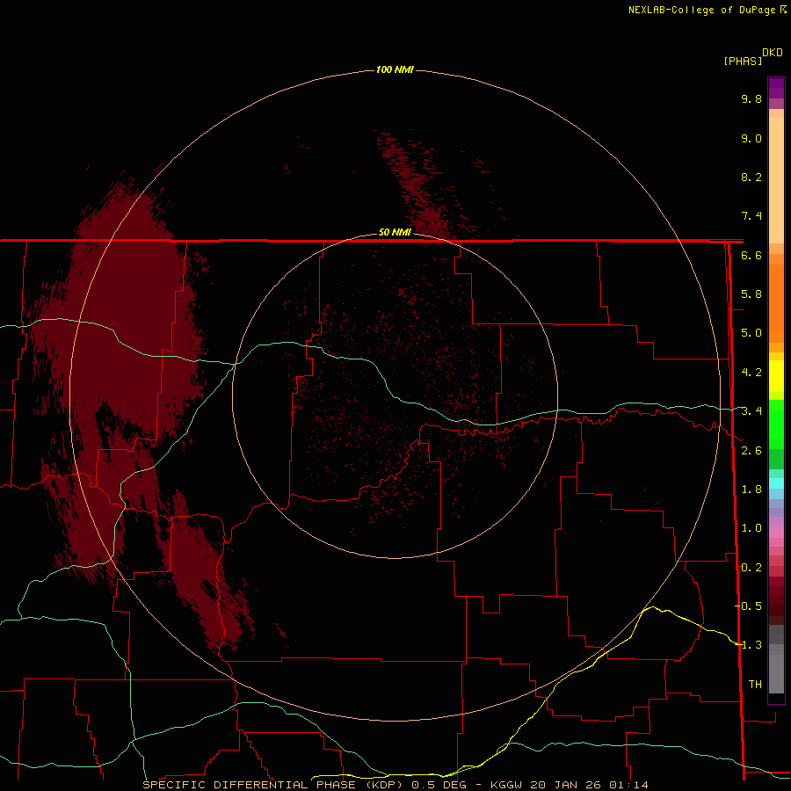Click the SPECIFIC DIFFERENTIAL PHASE (KDP) title text
Screen dimensions: 791x791
[272, 785]
